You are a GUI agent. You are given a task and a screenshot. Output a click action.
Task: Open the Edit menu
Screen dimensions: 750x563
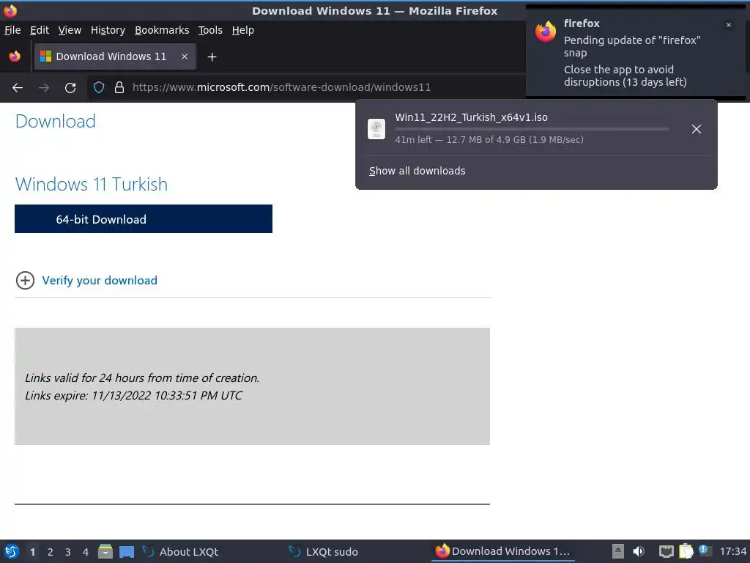click(40, 30)
